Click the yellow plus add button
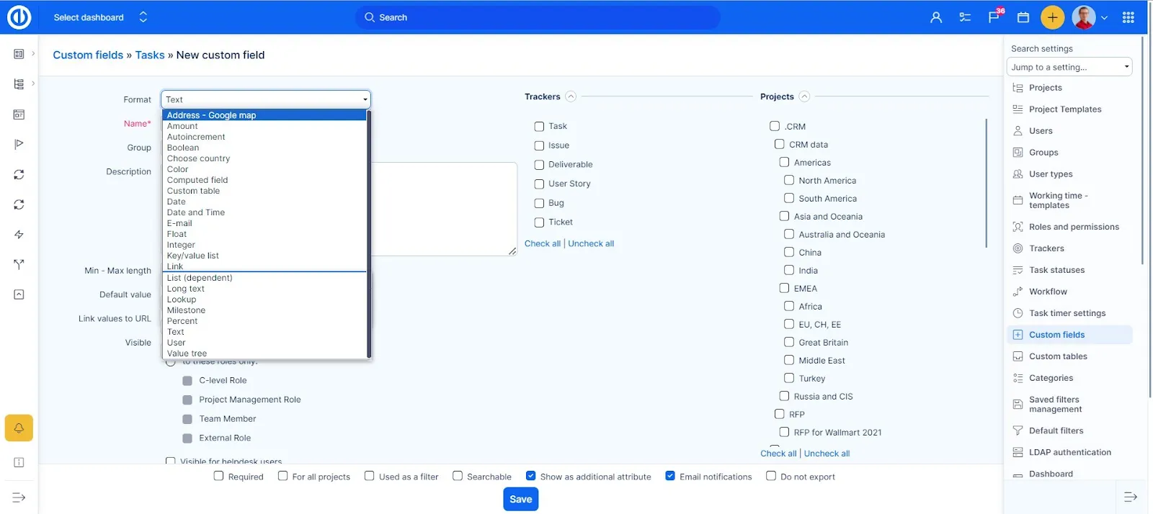Image resolution: width=1153 pixels, height=514 pixels. [x=1052, y=17]
